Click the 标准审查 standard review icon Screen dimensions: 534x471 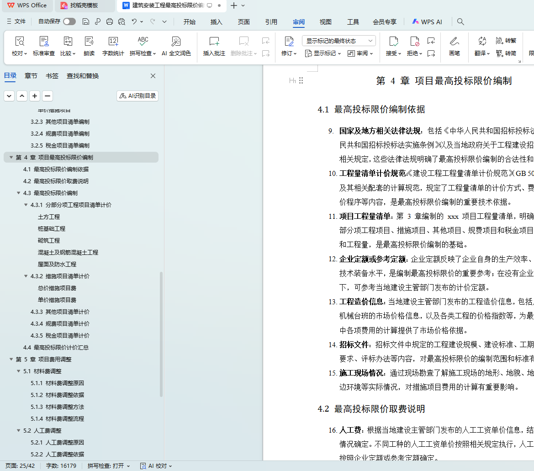click(44, 42)
